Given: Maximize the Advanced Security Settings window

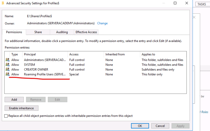Looking at the screenshot, I should pos(175,3).
